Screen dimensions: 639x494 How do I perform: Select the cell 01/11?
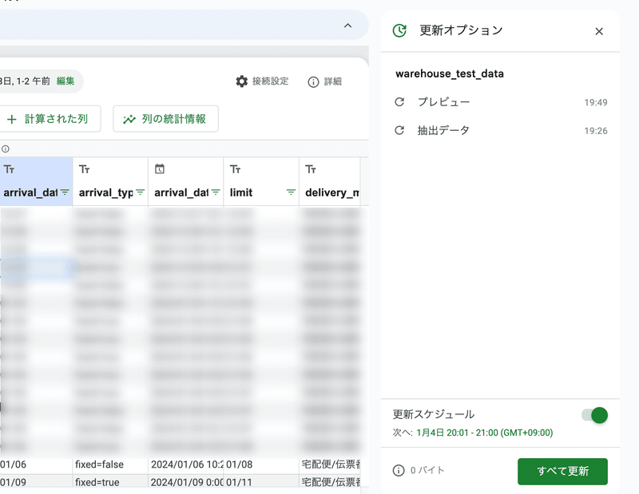click(x=261, y=482)
